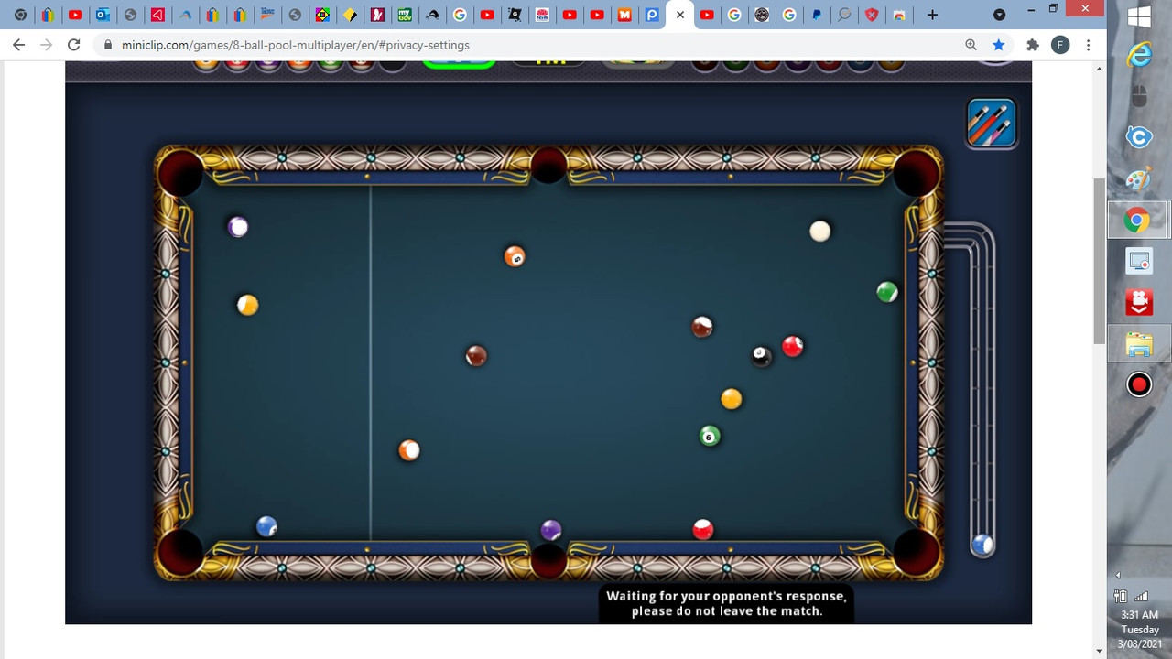Open File Explorer from taskbar
Viewport: 1172px width, 659px height.
[x=1139, y=344]
